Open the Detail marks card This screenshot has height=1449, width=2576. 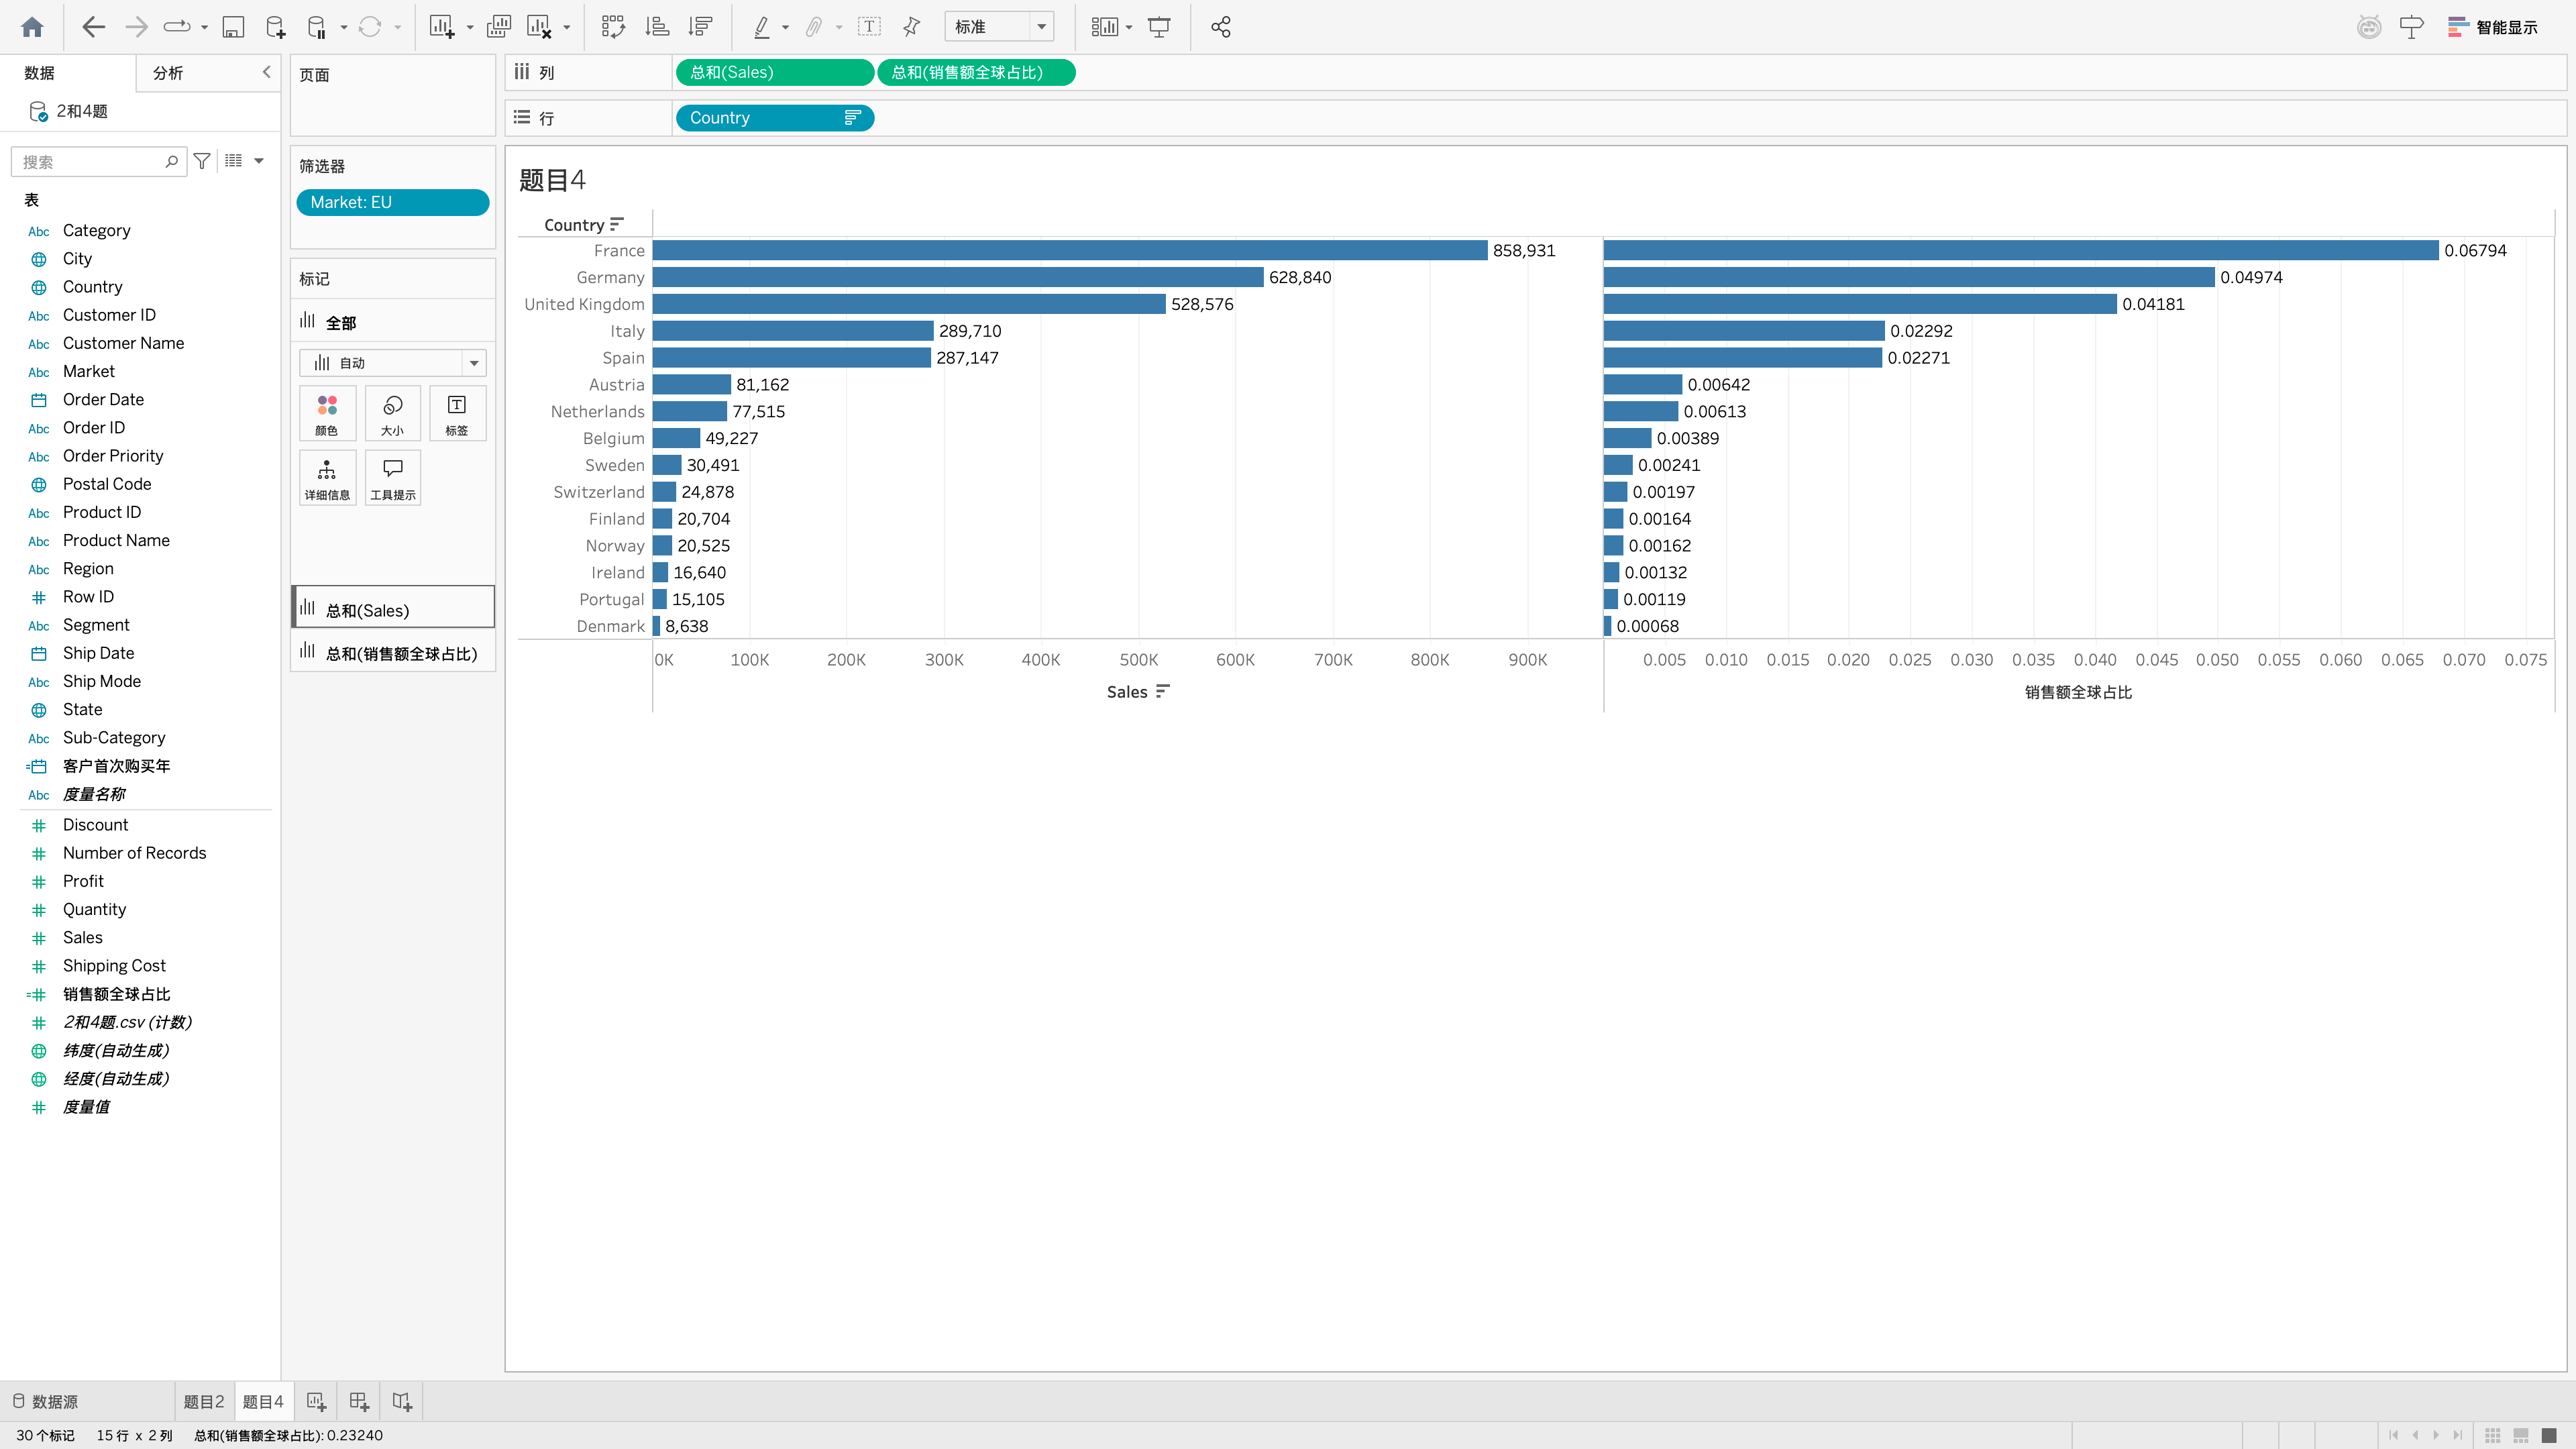327,478
